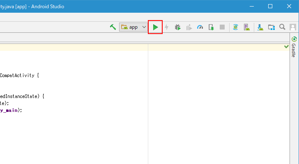Open SDK Manager download arrow icon
This screenshot has height=164, width=299.
tap(260, 27)
